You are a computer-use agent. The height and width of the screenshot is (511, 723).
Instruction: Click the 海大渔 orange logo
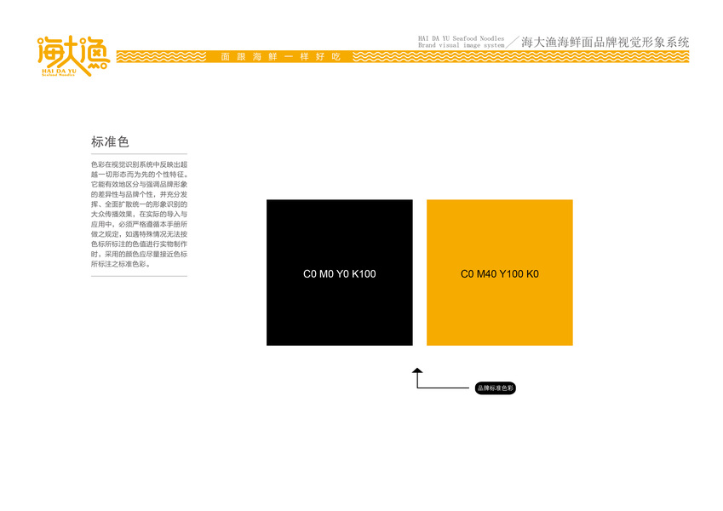[x=73, y=56]
